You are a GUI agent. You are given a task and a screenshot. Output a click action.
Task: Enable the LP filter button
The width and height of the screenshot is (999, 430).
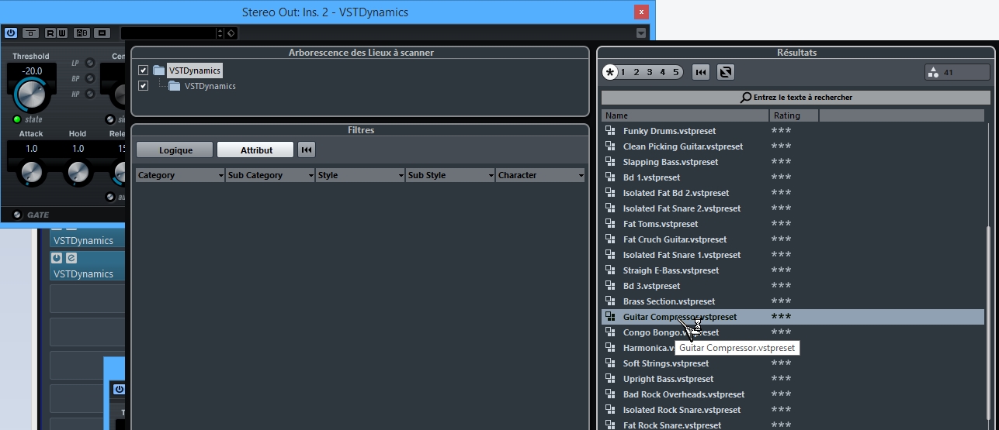point(90,63)
